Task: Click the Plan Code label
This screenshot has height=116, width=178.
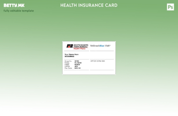Action: click(x=68, y=68)
